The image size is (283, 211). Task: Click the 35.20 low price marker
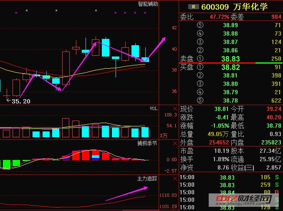(21, 101)
